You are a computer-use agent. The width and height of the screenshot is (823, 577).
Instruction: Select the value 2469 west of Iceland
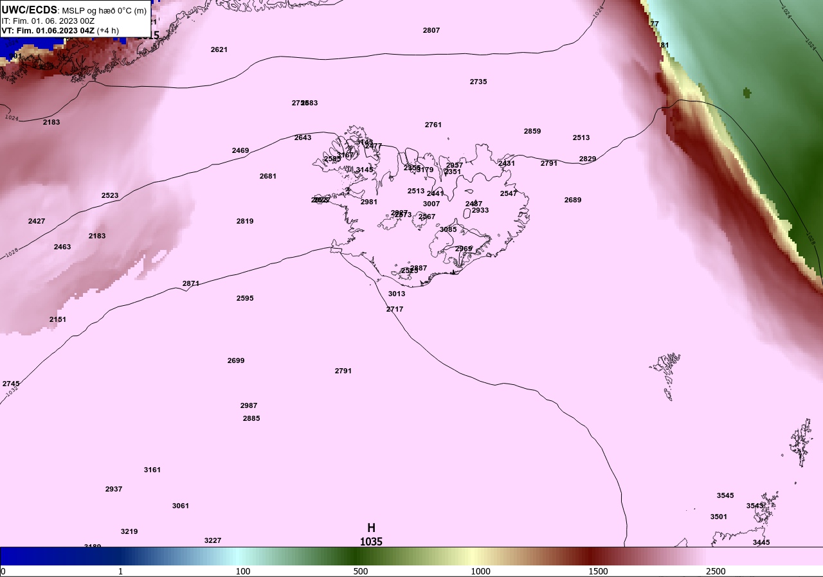240,150
